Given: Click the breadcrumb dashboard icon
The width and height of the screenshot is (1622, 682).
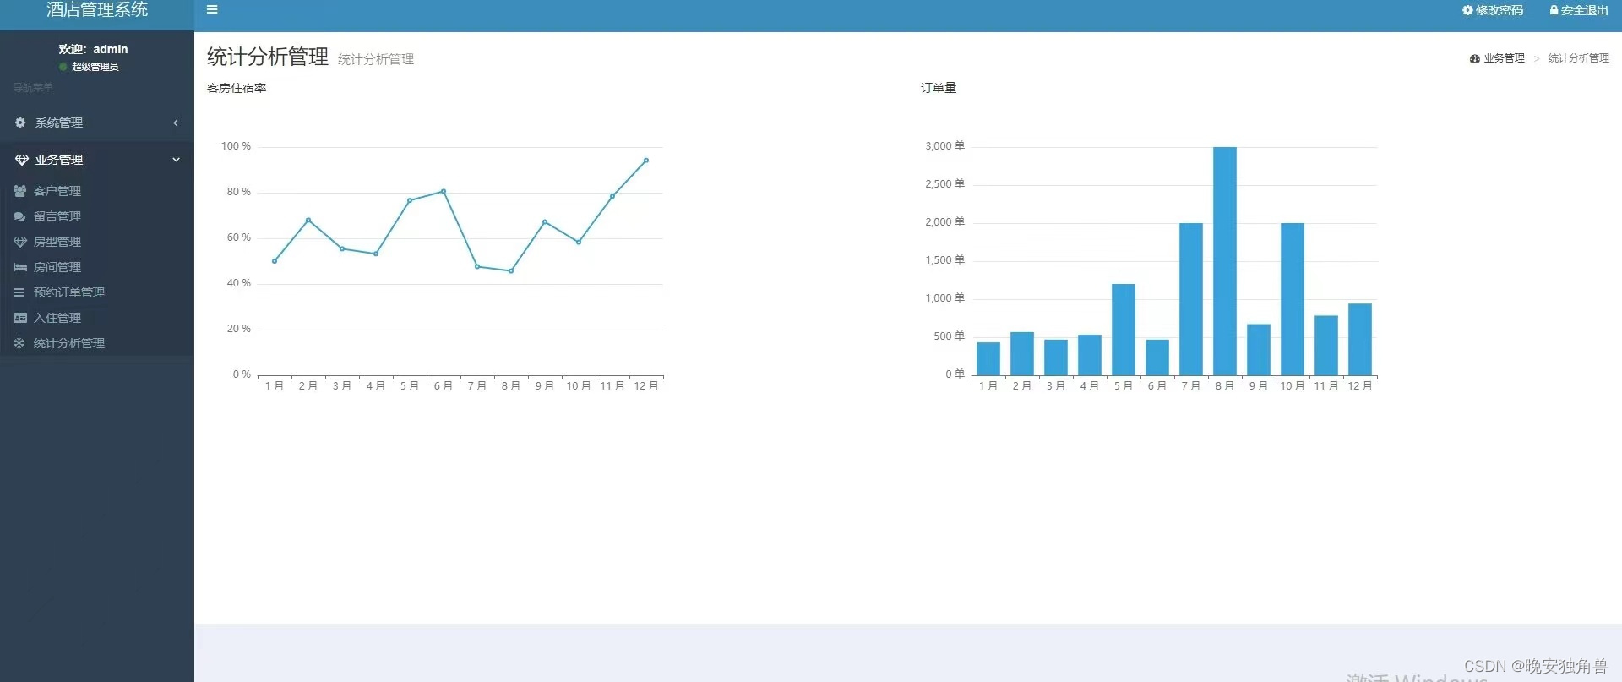Looking at the screenshot, I should coord(1475,58).
